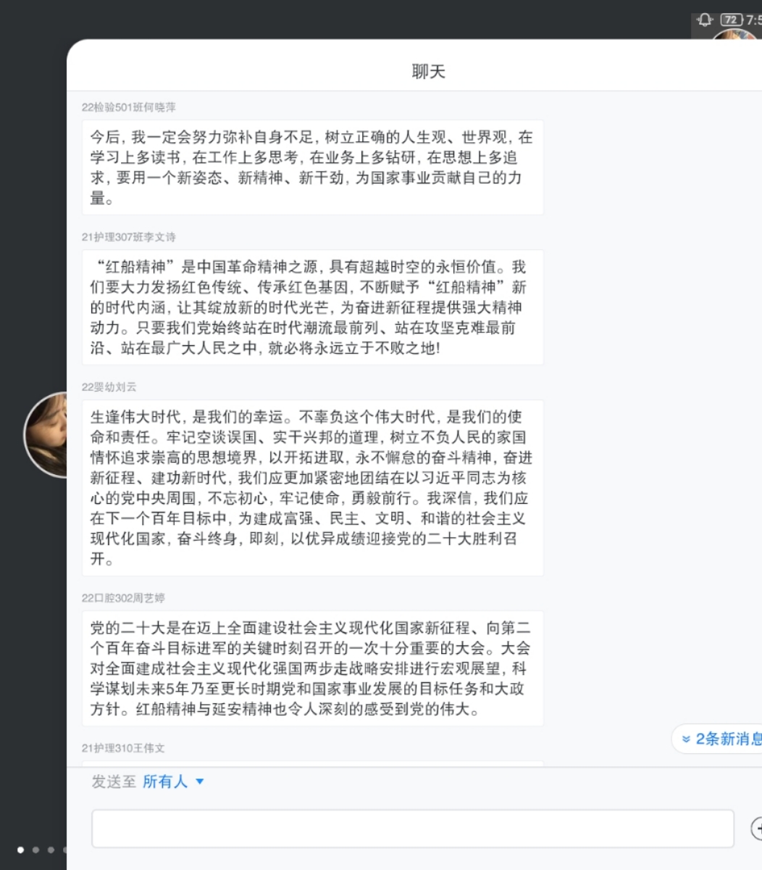Click sender name 22婴幼刘云

pyautogui.click(x=109, y=387)
